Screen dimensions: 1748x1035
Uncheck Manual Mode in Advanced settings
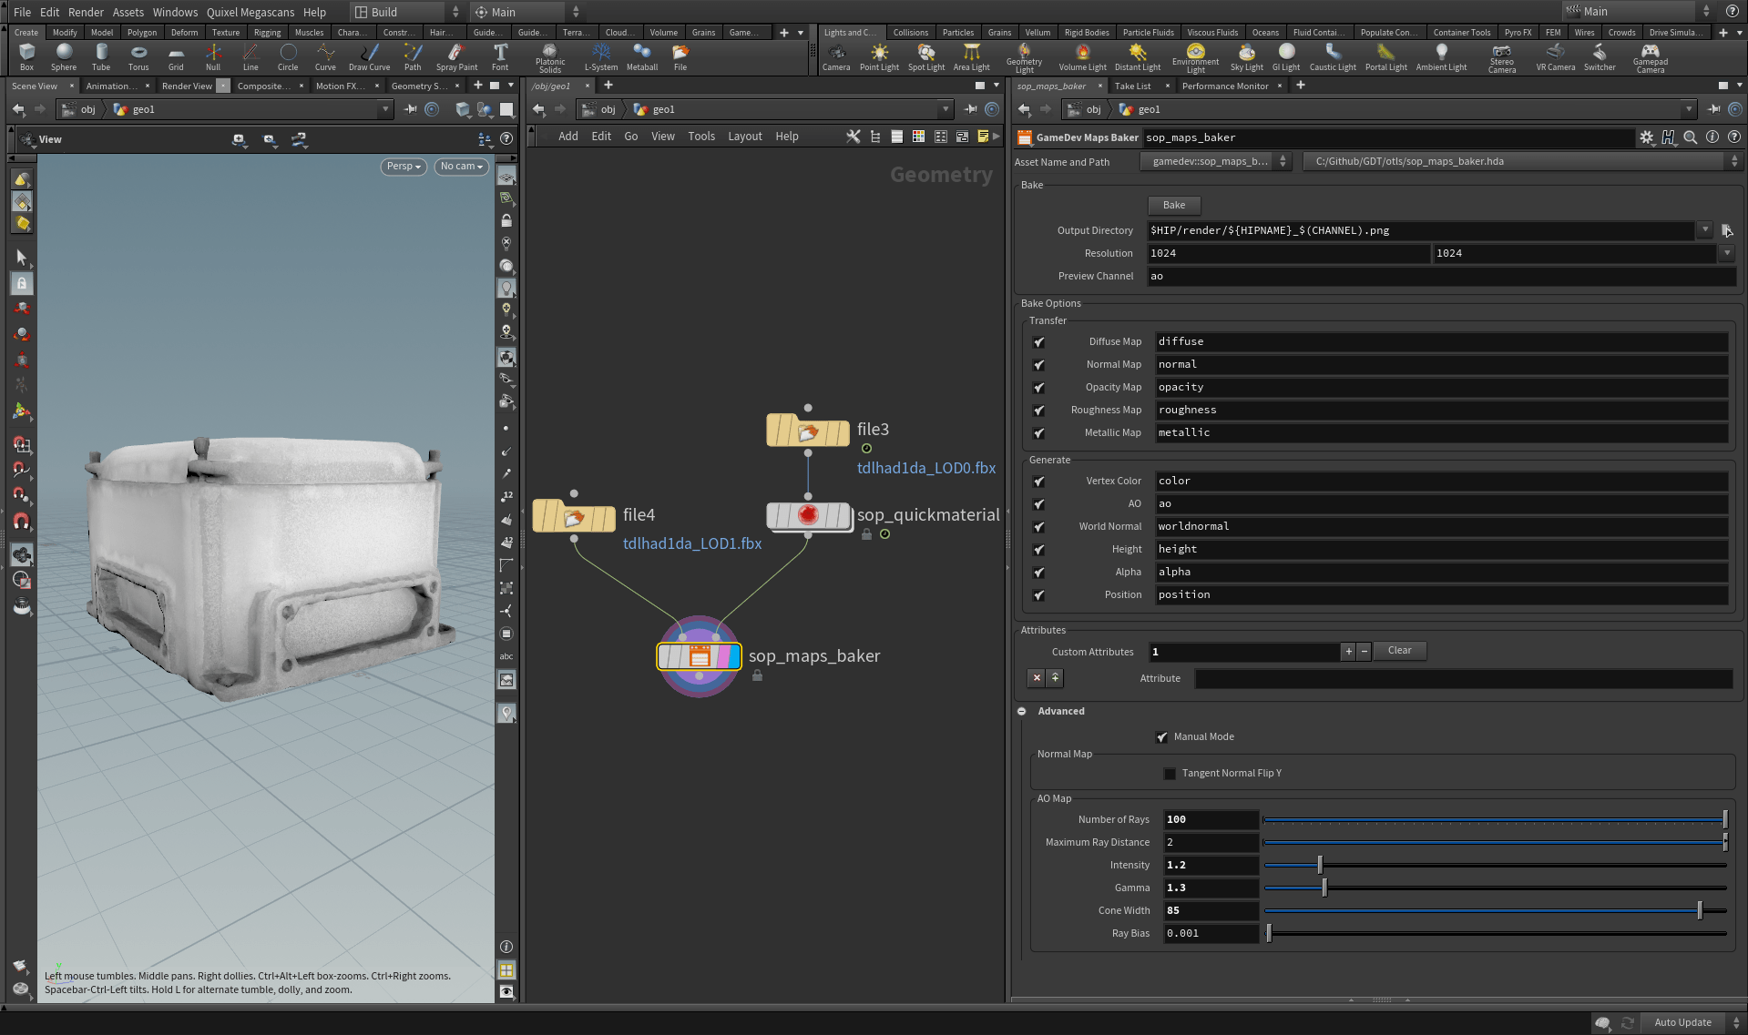click(x=1162, y=736)
